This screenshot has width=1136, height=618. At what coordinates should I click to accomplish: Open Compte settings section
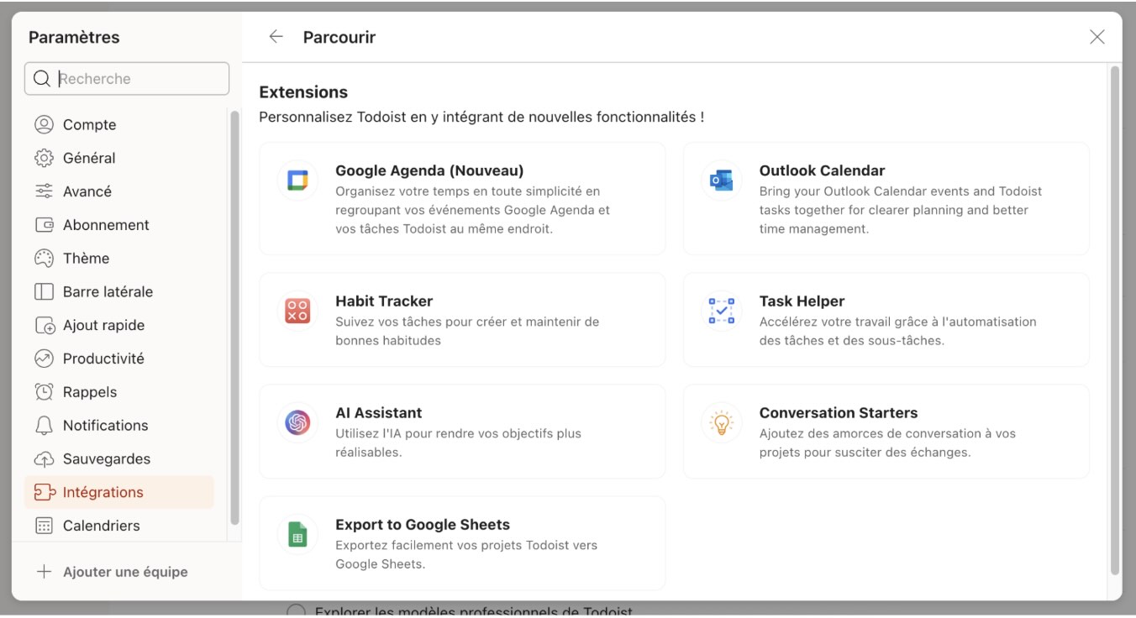click(x=119, y=124)
